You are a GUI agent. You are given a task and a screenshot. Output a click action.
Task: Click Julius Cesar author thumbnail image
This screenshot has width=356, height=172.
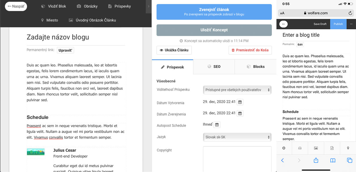(x=36, y=152)
